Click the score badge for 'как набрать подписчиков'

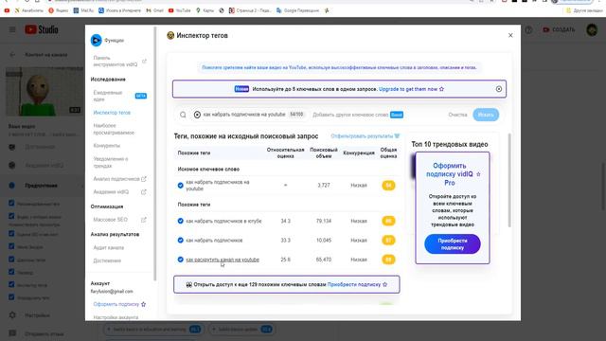pyautogui.click(x=388, y=240)
